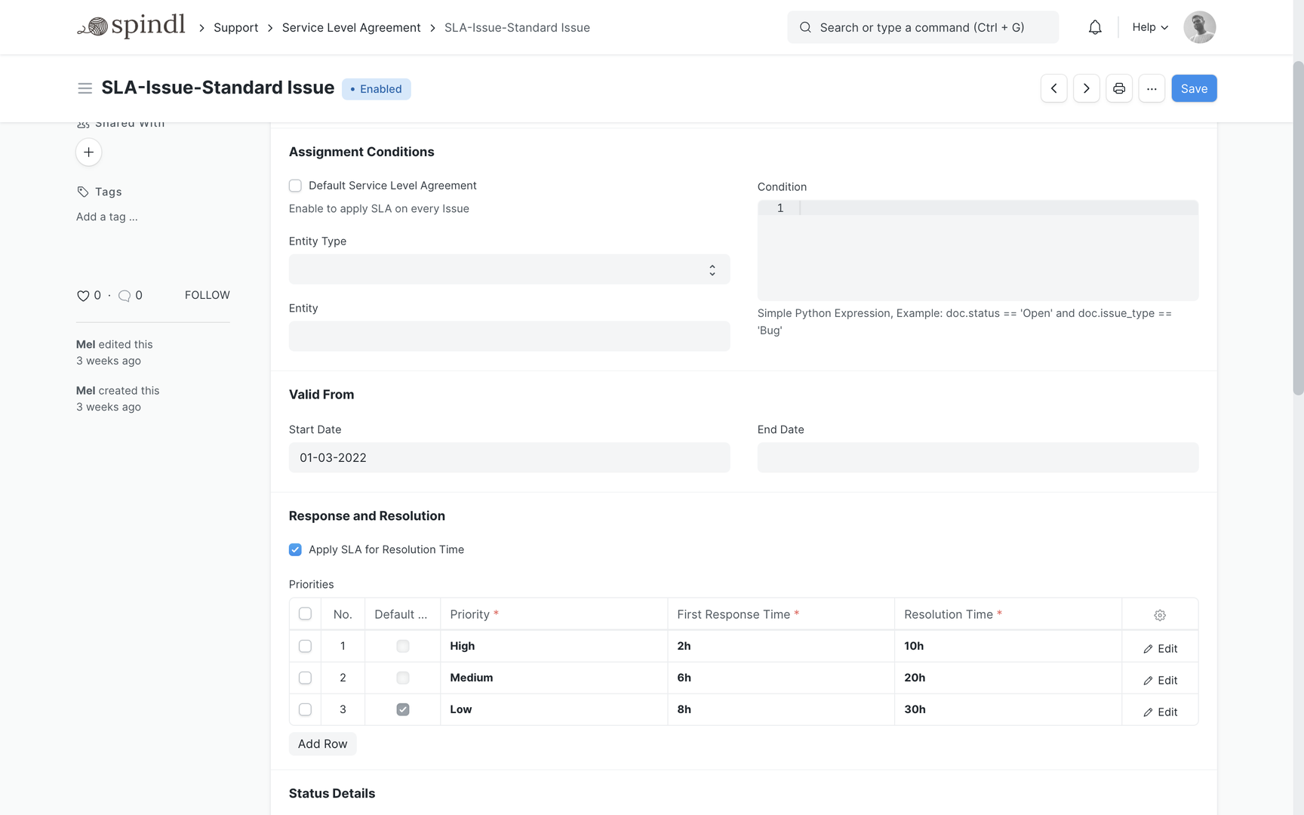Click Resolution Time column header
Image resolution: width=1304 pixels, height=815 pixels.
(1008, 614)
